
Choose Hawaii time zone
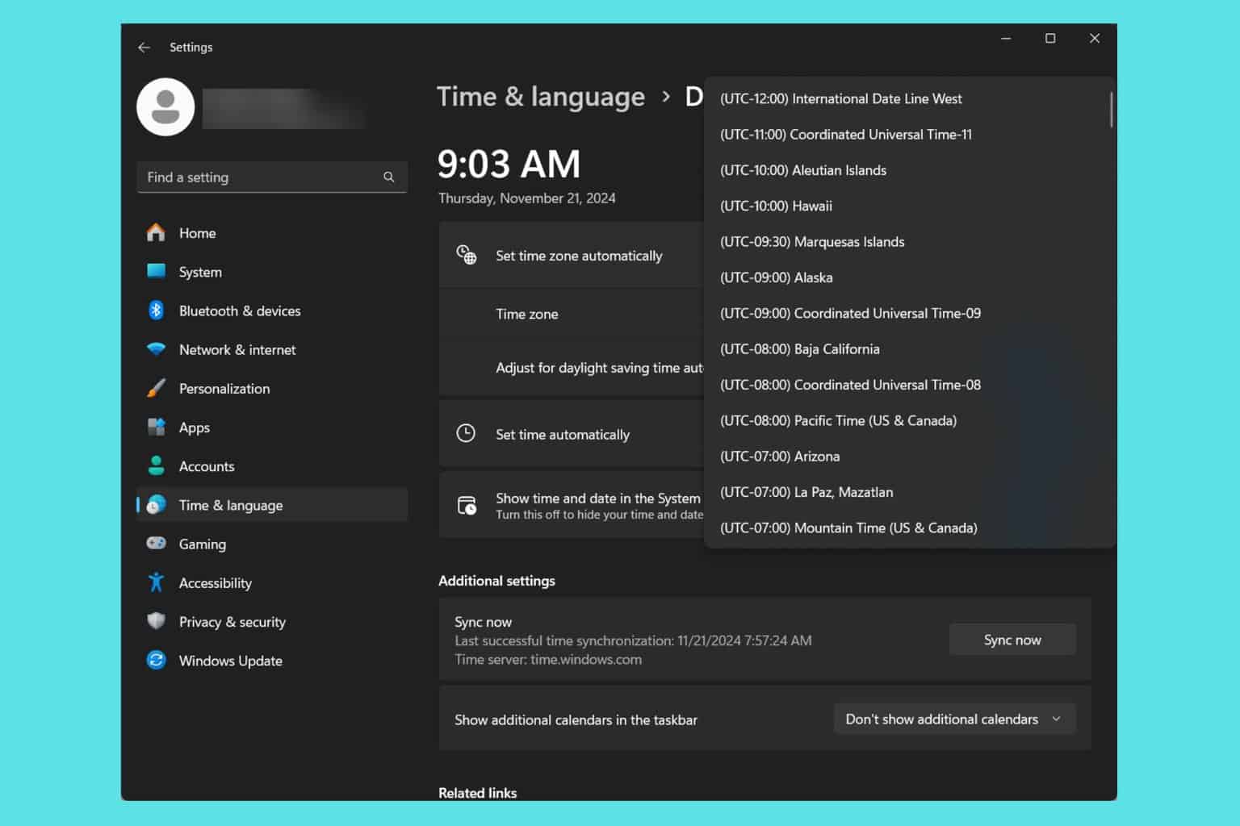(x=910, y=206)
